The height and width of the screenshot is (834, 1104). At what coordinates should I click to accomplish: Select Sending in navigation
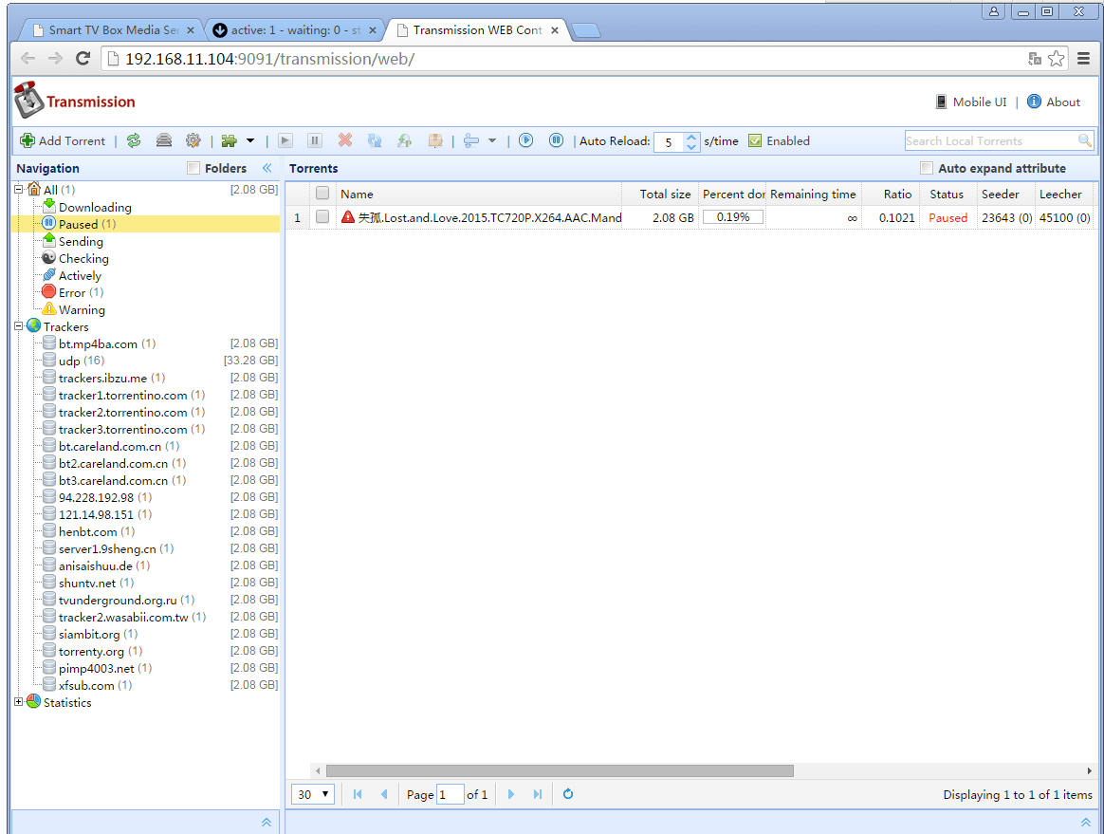[x=81, y=242]
